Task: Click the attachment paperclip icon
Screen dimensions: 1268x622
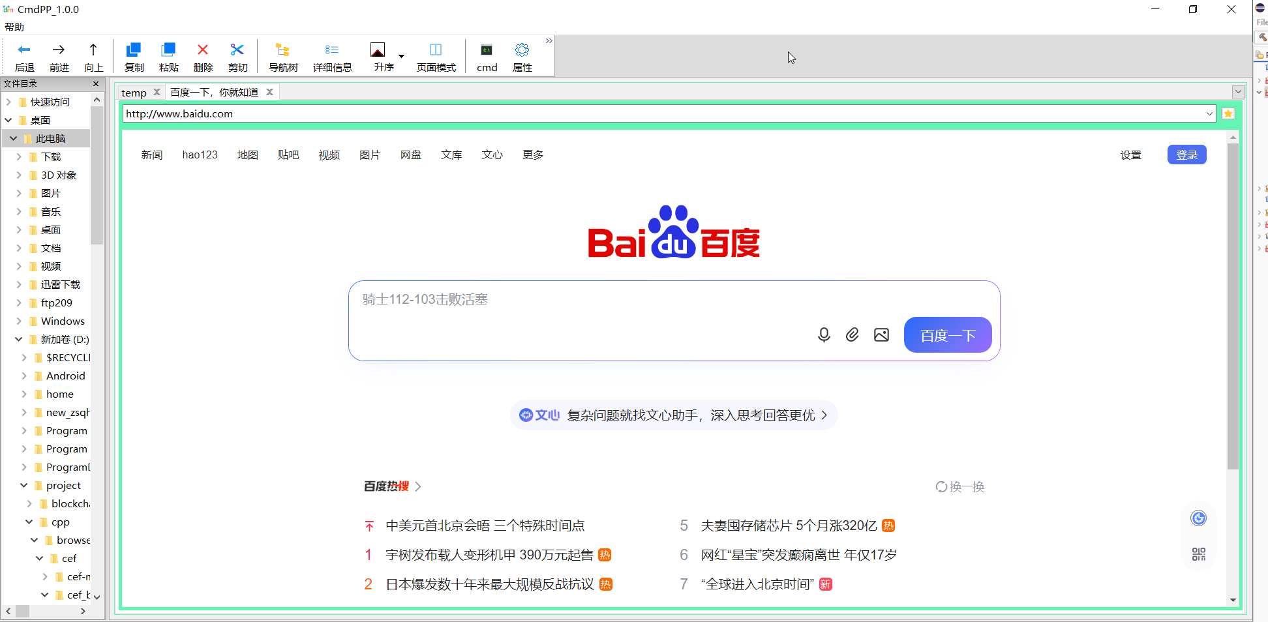Action: click(x=852, y=334)
